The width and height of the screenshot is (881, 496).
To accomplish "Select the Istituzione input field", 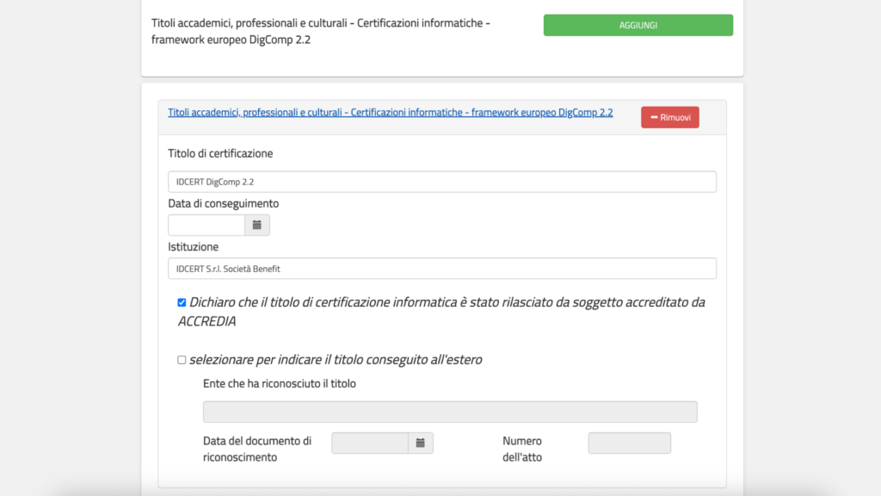I will coord(441,269).
